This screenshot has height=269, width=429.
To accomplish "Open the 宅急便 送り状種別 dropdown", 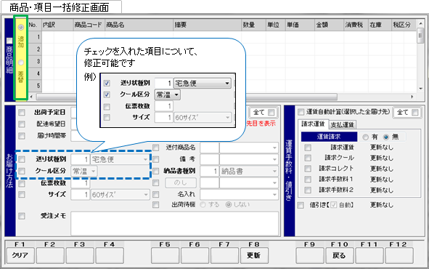I will 146,159.
